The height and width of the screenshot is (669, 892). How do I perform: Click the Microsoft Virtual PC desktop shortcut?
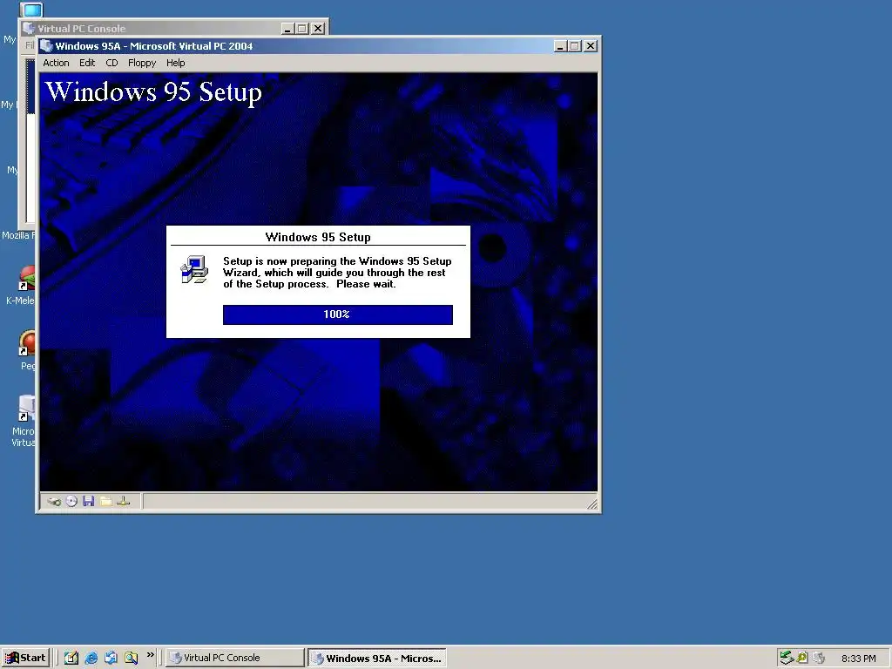[x=26, y=409]
